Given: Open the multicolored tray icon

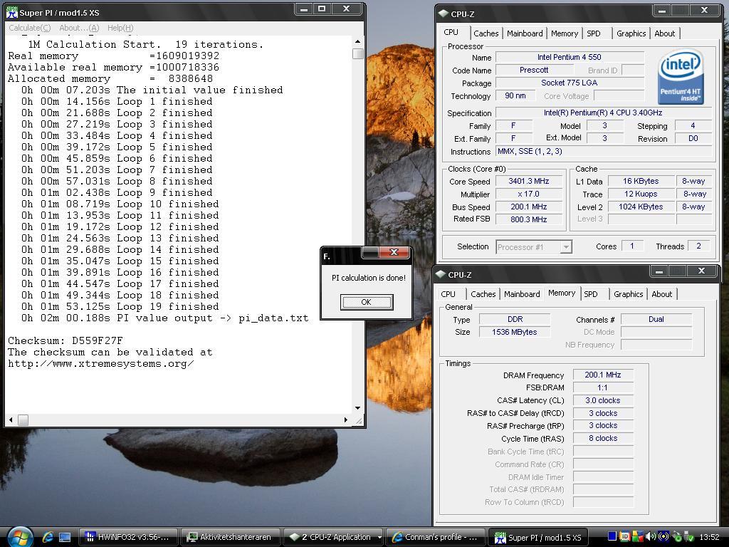Looking at the screenshot, I should tap(637, 537).
